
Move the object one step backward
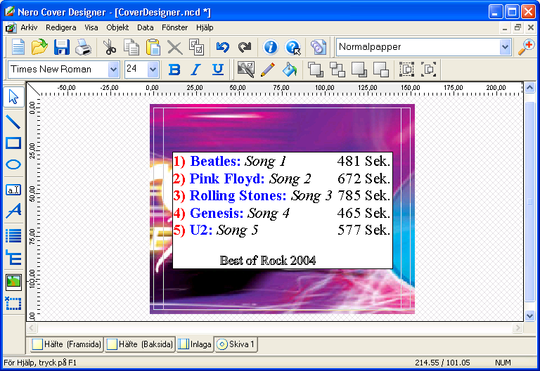coord(381,70)
